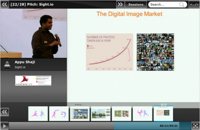This screenshot has height=130, width=200.
Task: Seek in the playback progress bar
Action: tap(100, 126)
